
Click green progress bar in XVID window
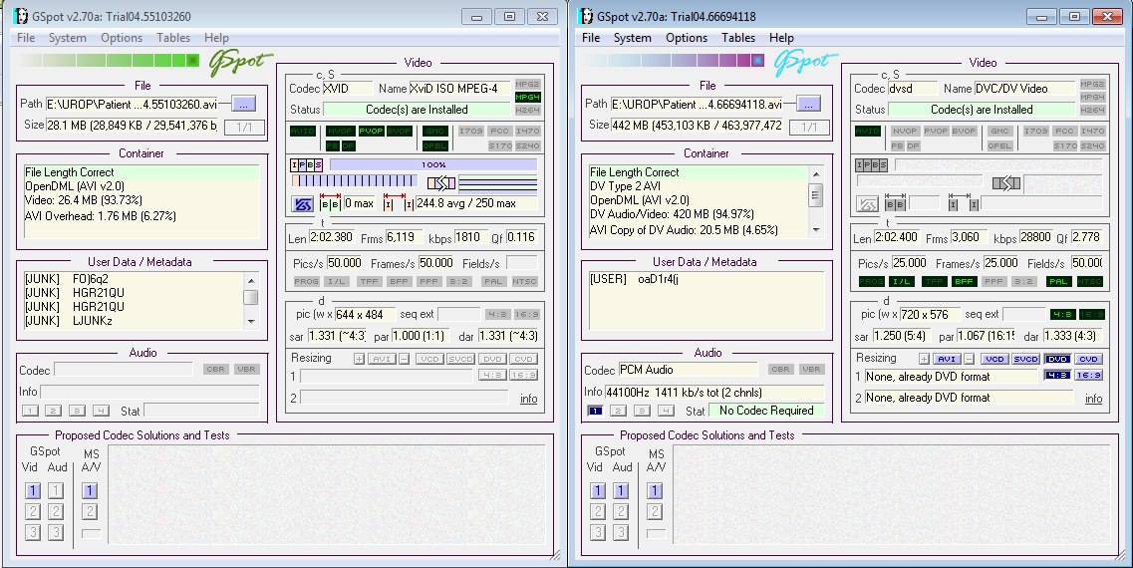click(110, 60)
